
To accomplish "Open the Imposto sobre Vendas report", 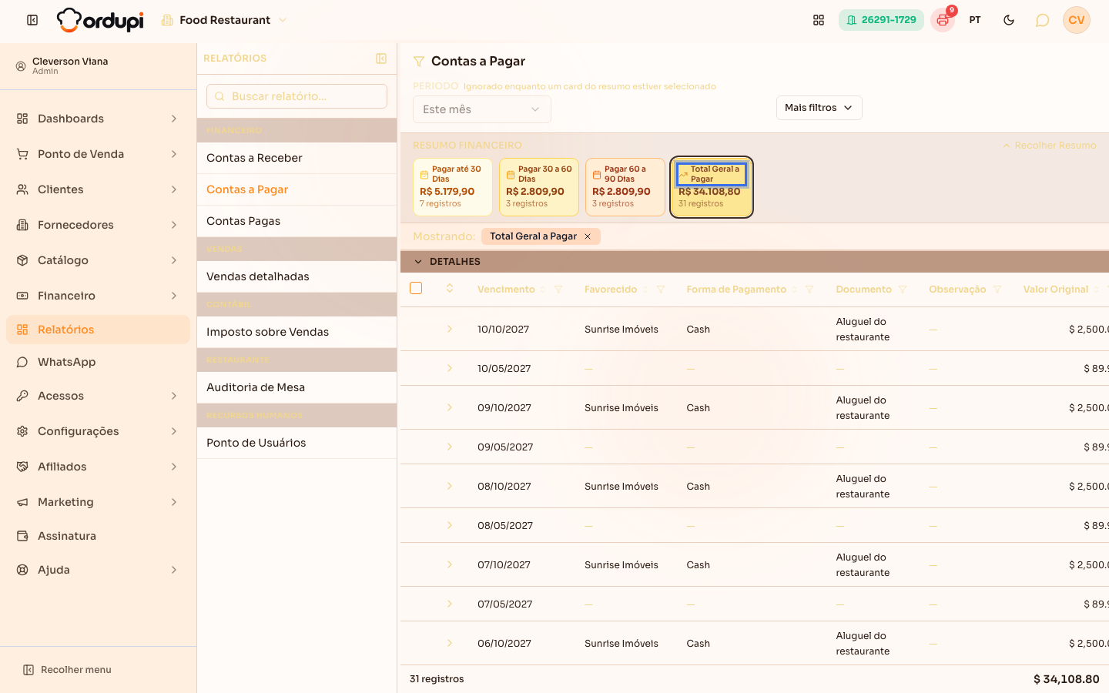I will [297, 332].
